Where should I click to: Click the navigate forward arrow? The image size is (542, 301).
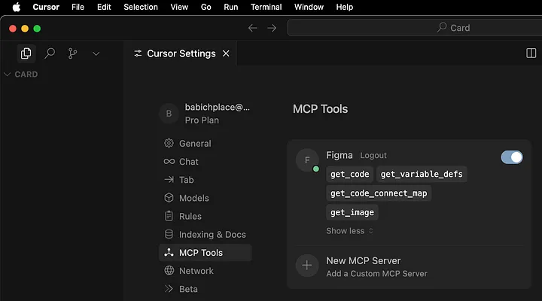(272, 28)
